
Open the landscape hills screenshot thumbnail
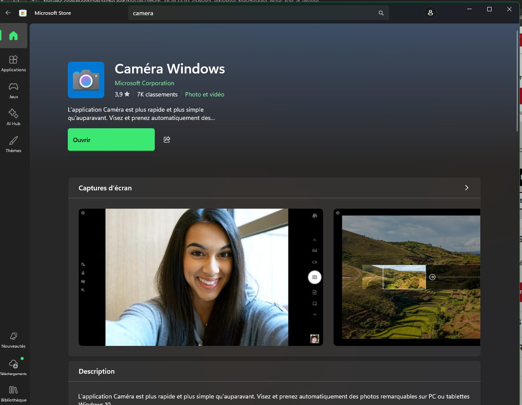(407, 277)
